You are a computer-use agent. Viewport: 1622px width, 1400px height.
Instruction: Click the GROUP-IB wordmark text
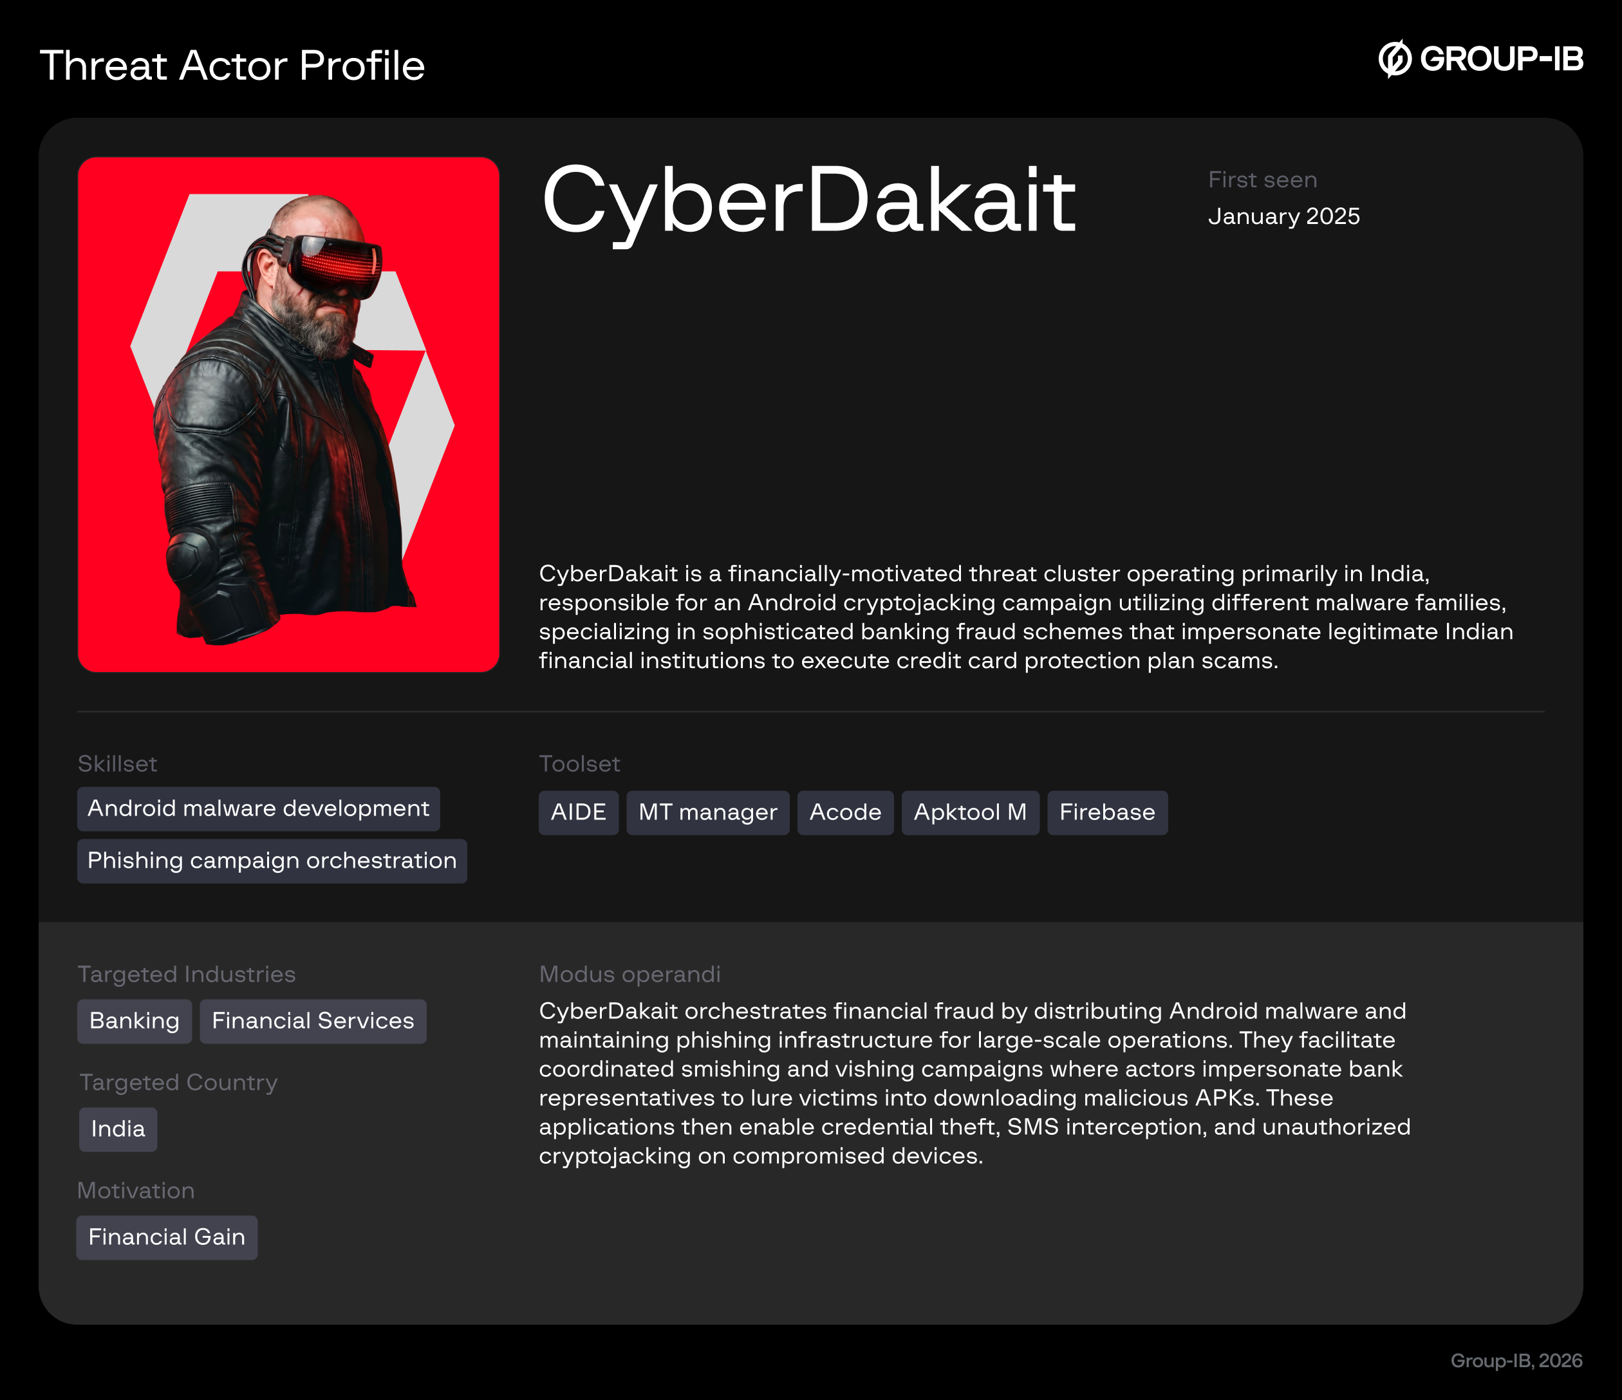coord(1502,59)
